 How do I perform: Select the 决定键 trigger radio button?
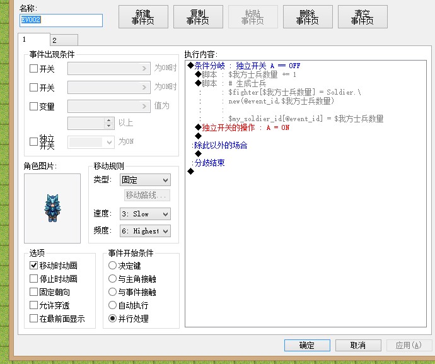coord(112,266)
